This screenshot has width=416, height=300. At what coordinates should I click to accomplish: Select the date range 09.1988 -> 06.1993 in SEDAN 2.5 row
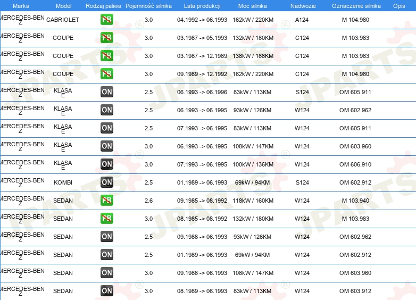[202, 237]
